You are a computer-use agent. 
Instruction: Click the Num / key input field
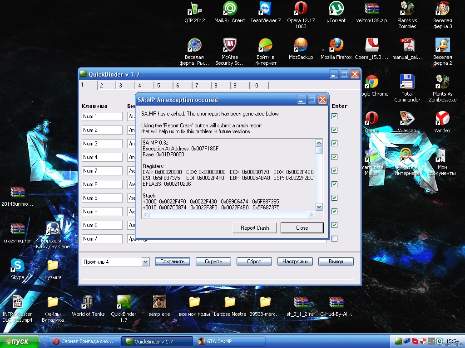click(102, 239)
